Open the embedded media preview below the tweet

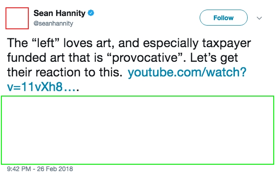[x=138, y=130]
